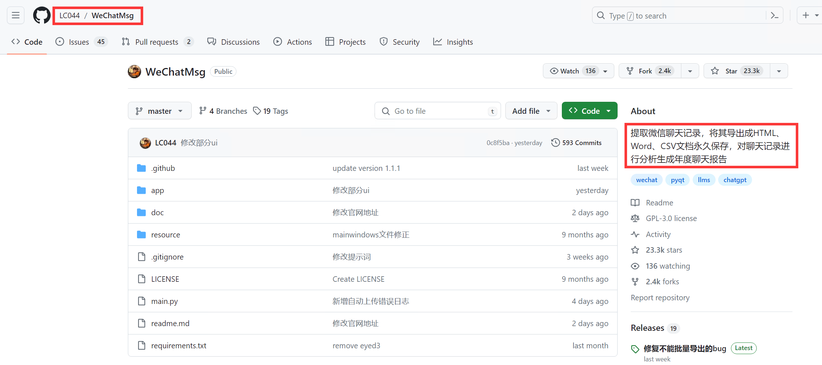
Task: Open the Security tab
Action: 399,42
